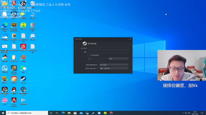Open Cortana circle on taskbar

click(51, 113)
